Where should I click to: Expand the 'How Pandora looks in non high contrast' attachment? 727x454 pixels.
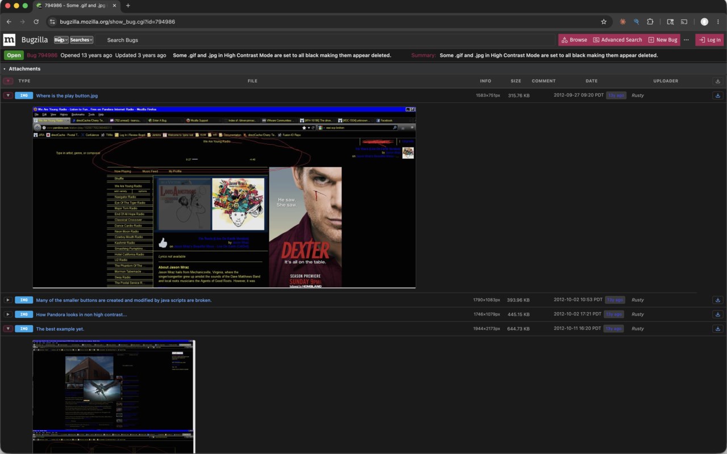click(x=8, y=314)
